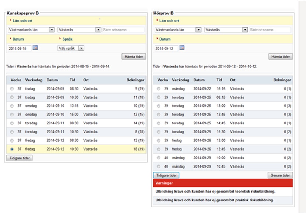The image size is (307, 214).
Task: Click the 2014-08-15 date input field
Action: [x=20, y=48]
